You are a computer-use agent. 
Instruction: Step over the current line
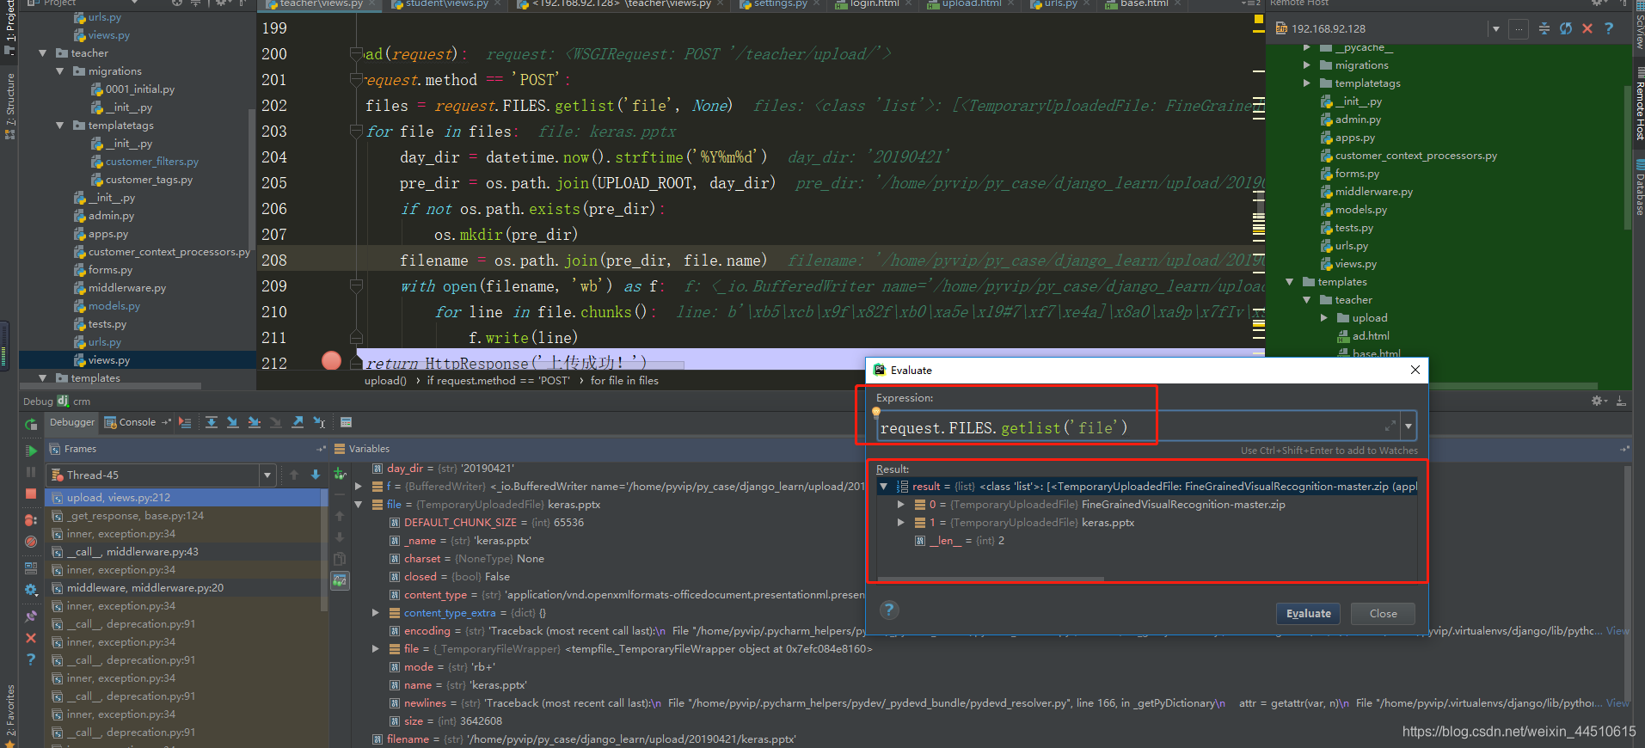(x=212, y=422)
